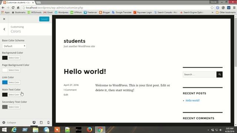The height and width of the screenshot is (133, 237).
Task: Expand the bookmarks overflow chevron
Action: pos(213,12)
